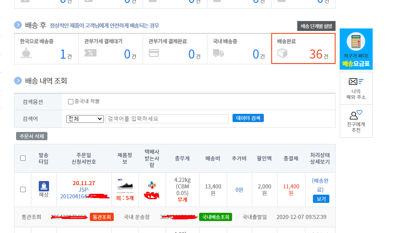Click the 20.11.27 order date
404x233 pixels.
tap(84, 183)
